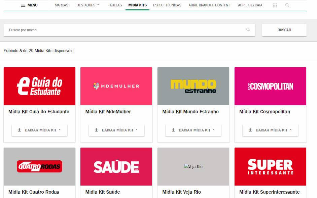Open the Mídia Kit Veja Rio link
317x198 pixels.
pos(181,192)
